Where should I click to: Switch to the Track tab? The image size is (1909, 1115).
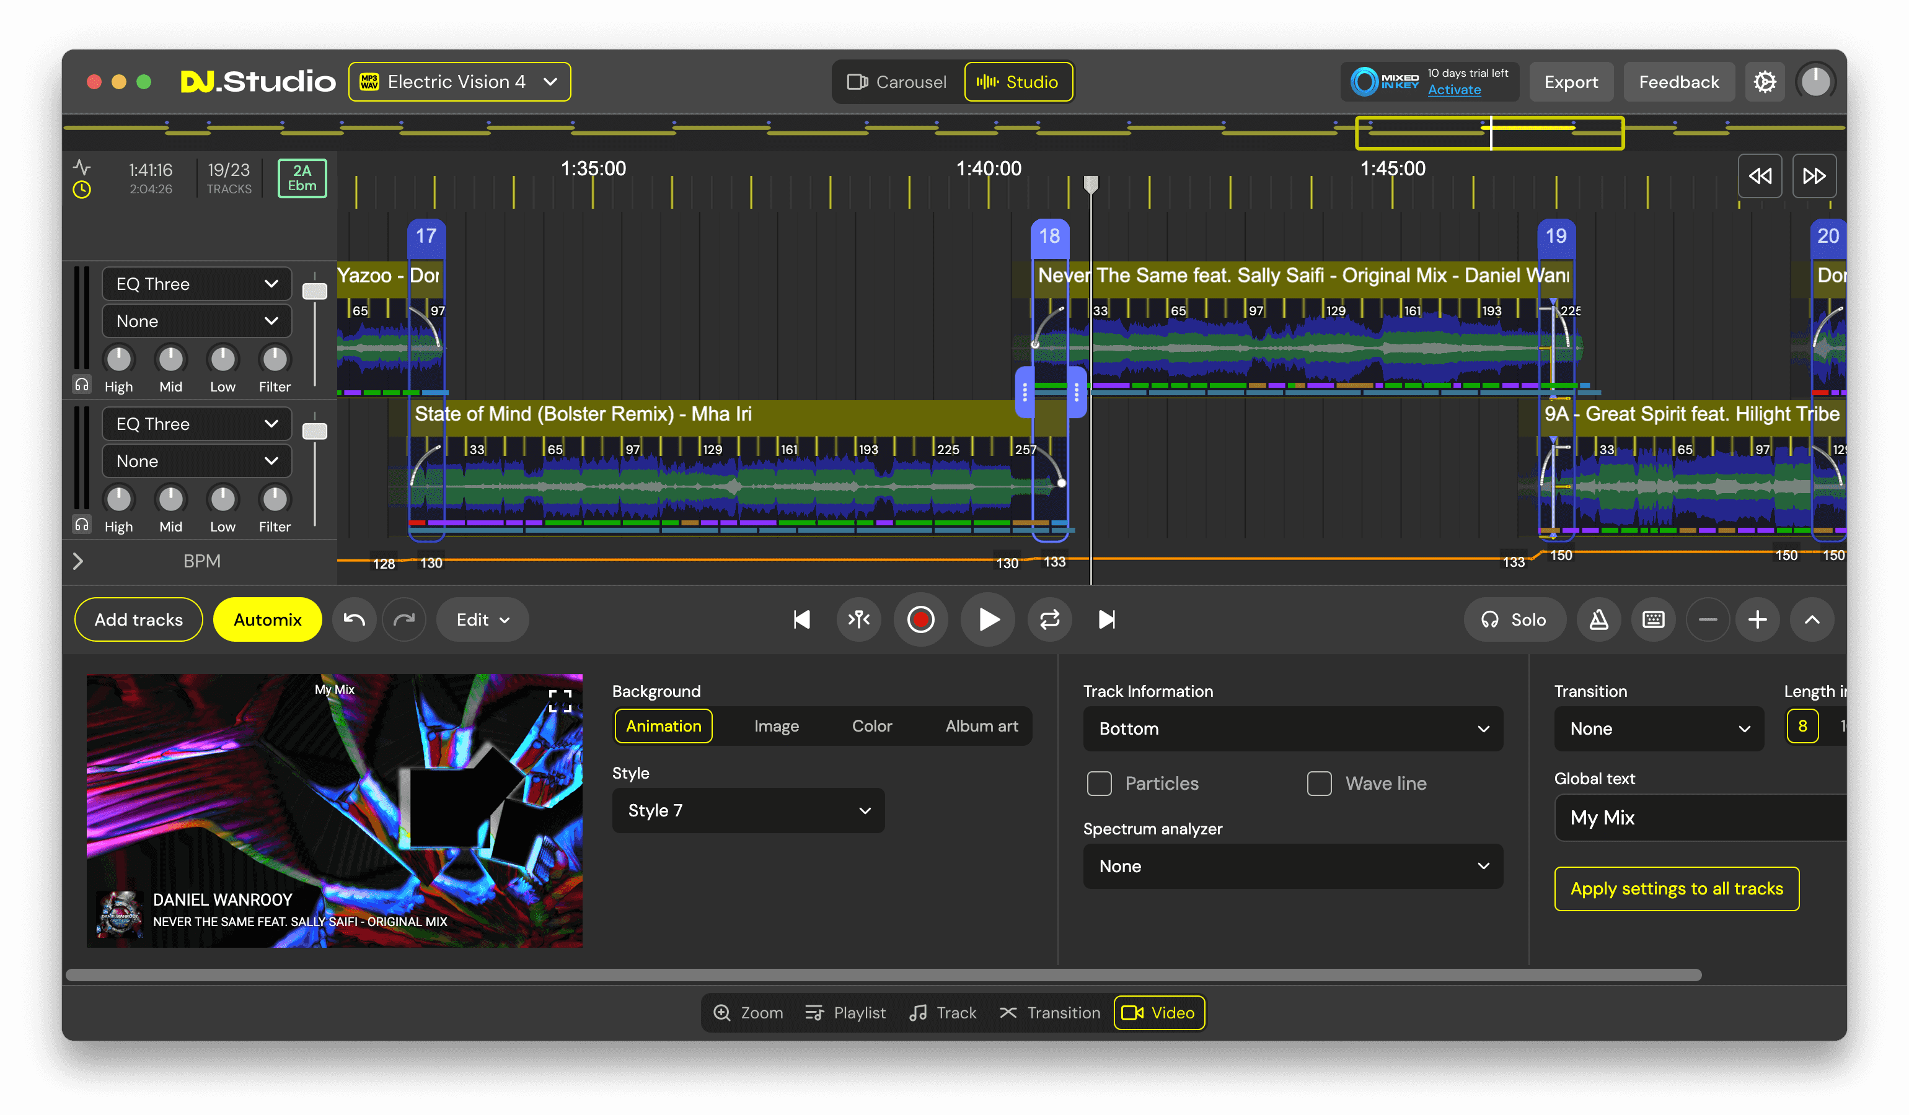point(943,1013)
